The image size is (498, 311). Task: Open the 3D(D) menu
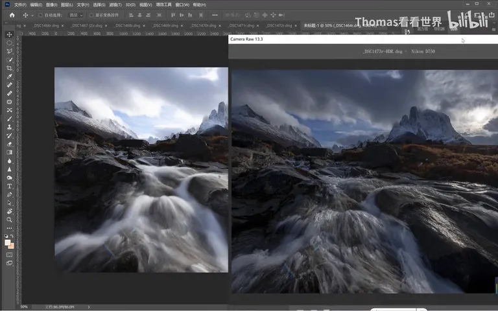pyautogui.click(x=130, y=5)
